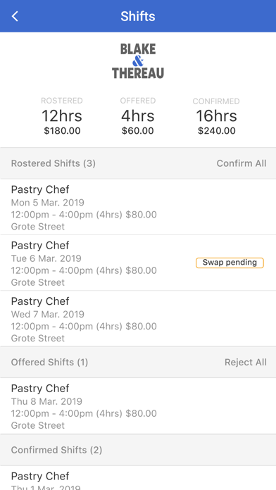This screenshot has width=276, height=490.
Task: Tap the Swap pending badge
Action: click(230, 263)
